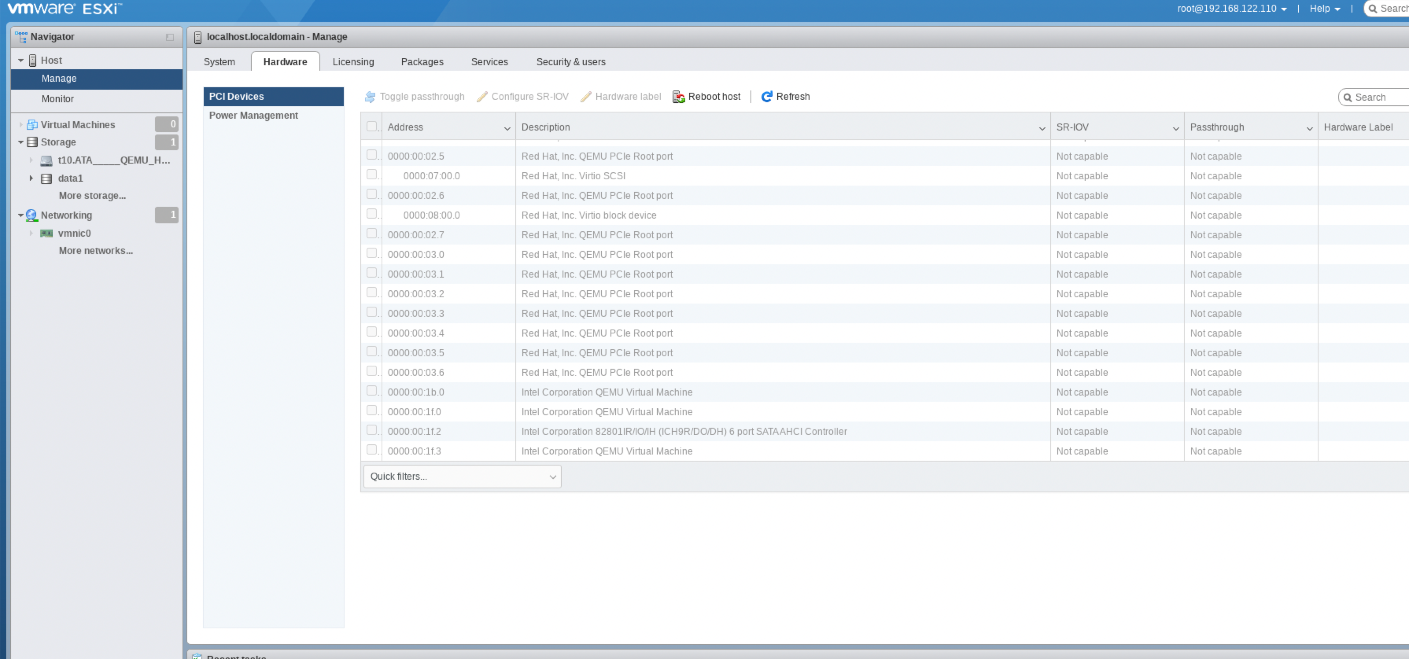Click the Reboot host icon
Viewport: 1409px width, 659px height.
(x=679, y=97)
